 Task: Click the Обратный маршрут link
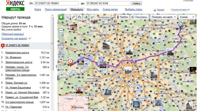tap(13, 34)
